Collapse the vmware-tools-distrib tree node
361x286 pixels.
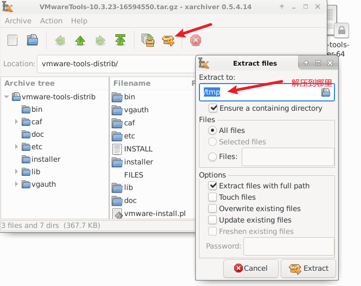click(x=7, y=97)
